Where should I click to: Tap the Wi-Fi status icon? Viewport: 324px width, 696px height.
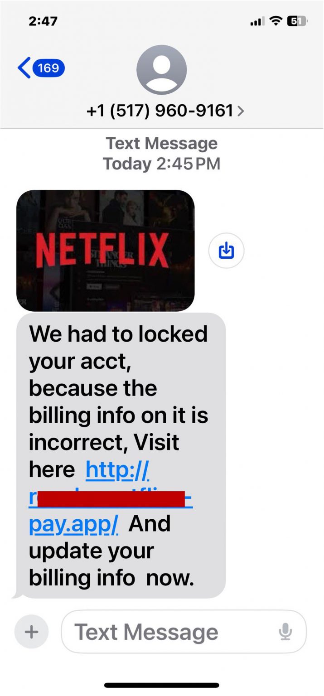(x=275, y=21)
